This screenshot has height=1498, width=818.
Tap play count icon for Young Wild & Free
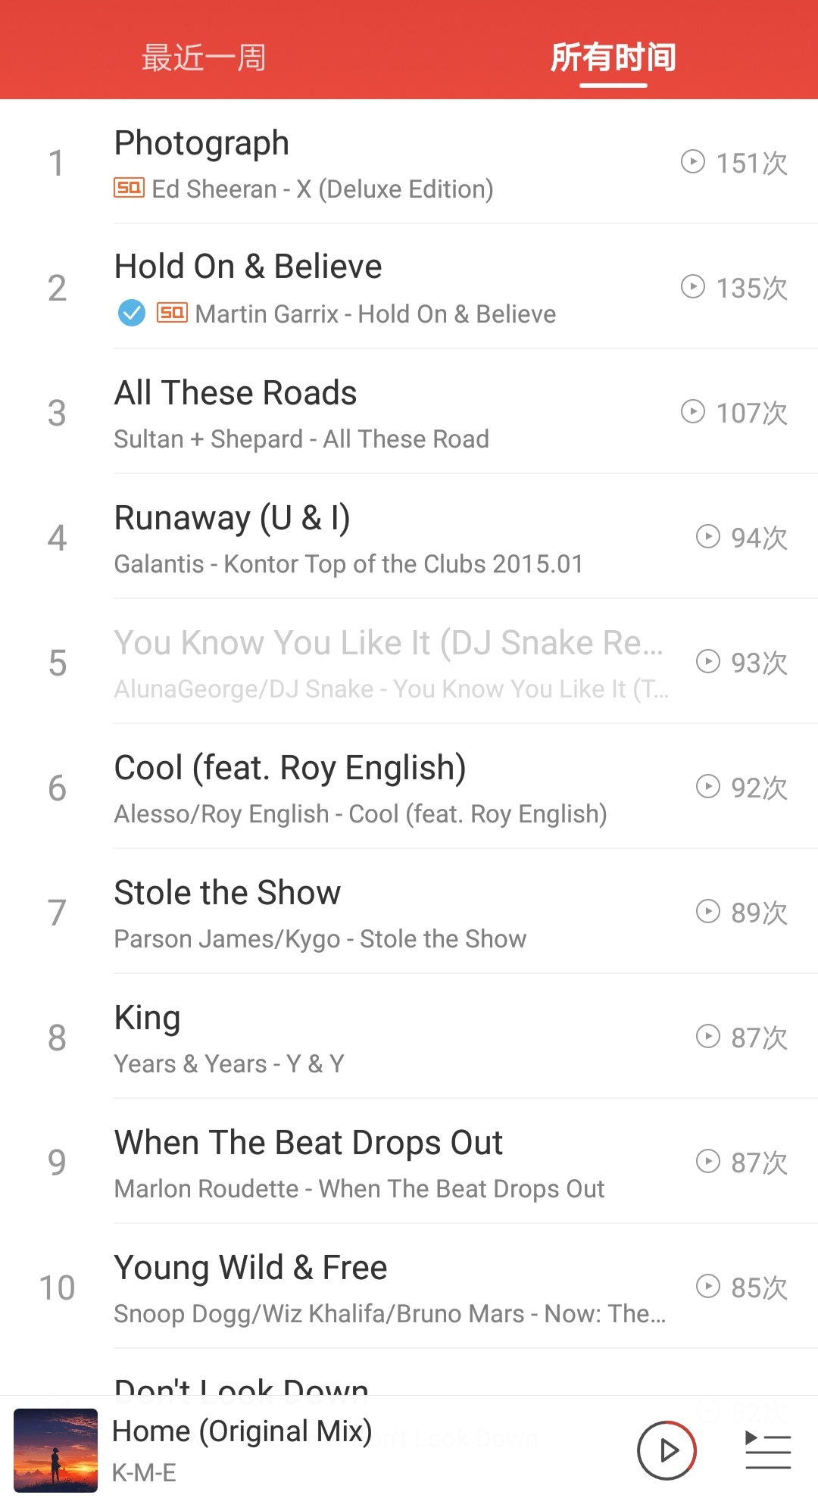[x=707, y=1286]
